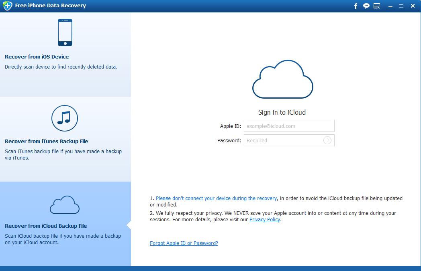This screenshot has height=271, width=421.
Task: Click the shield logo beside the app title
Action: 7,6
